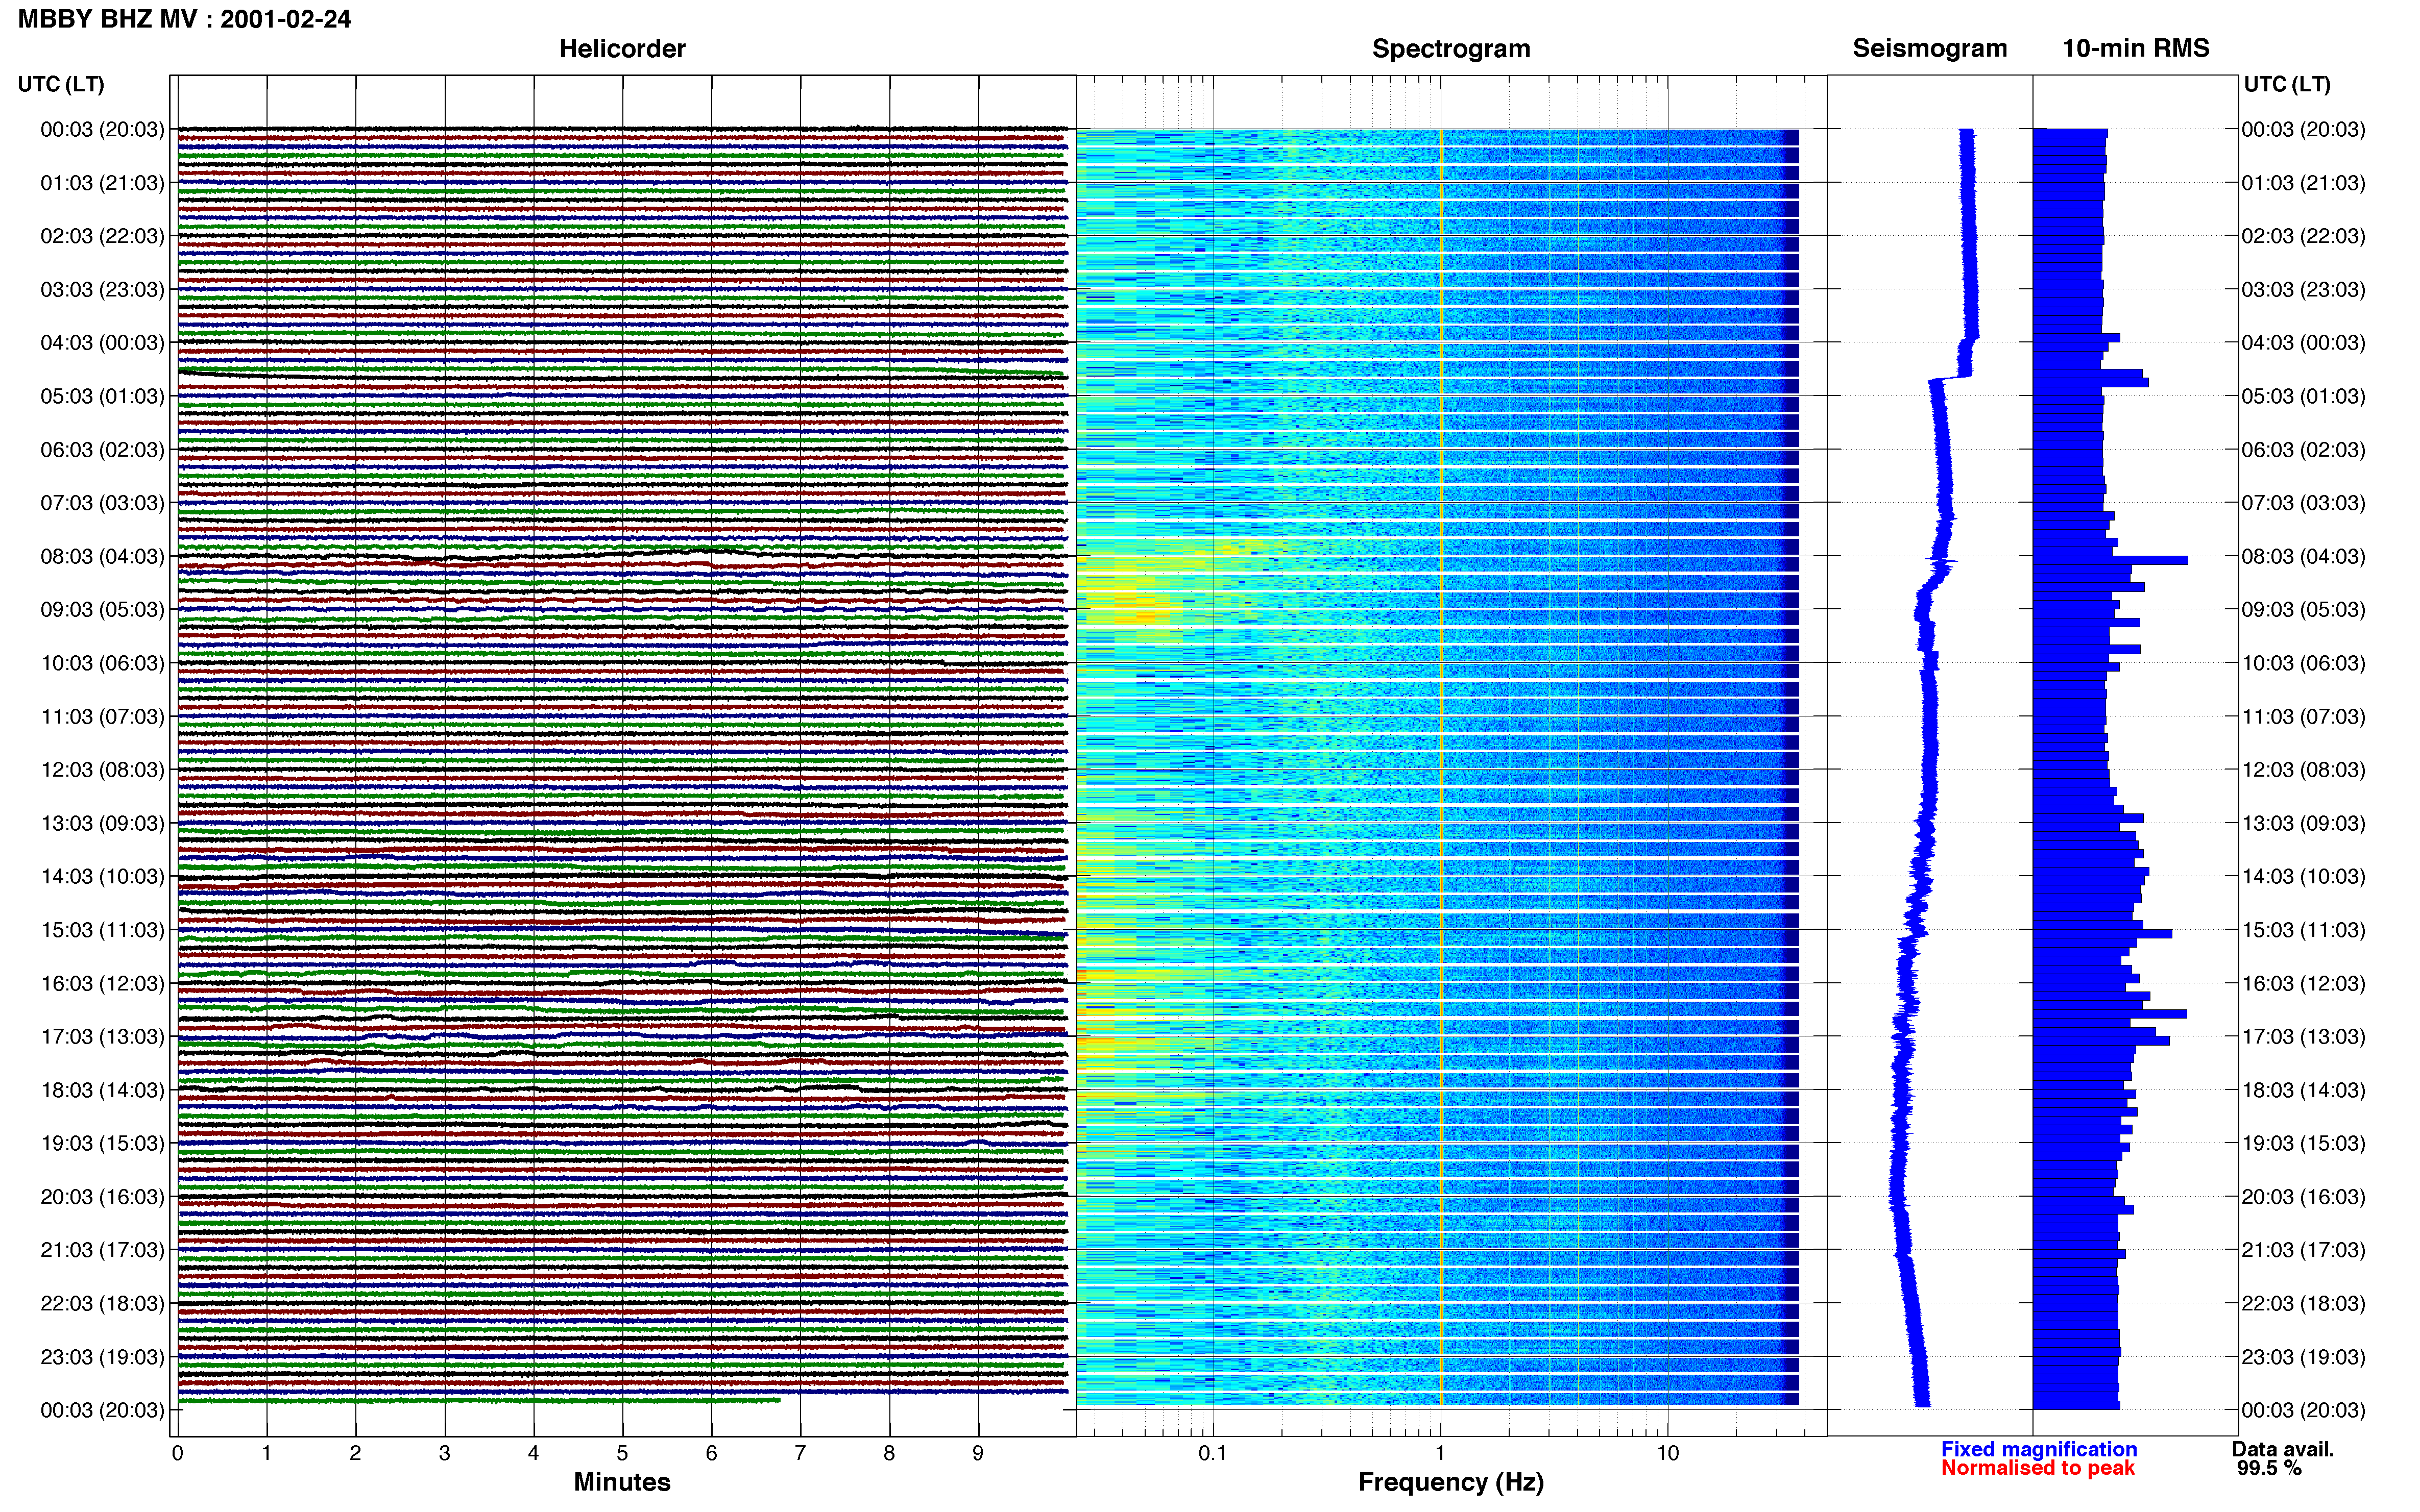Click the left time label 07:03 (03:03)

pyautogui.click(x=102, y=503)
